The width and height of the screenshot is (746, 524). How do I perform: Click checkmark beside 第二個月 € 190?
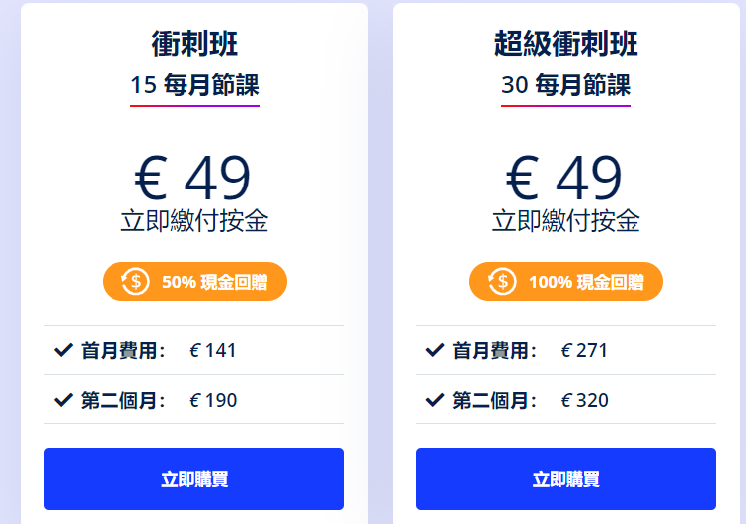63,400
